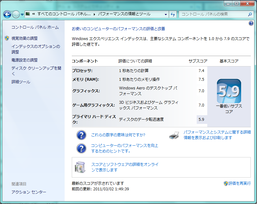Click the サブスコア column header
The height and width of the screenshot is (204, 257).
[x=198, y=61]
